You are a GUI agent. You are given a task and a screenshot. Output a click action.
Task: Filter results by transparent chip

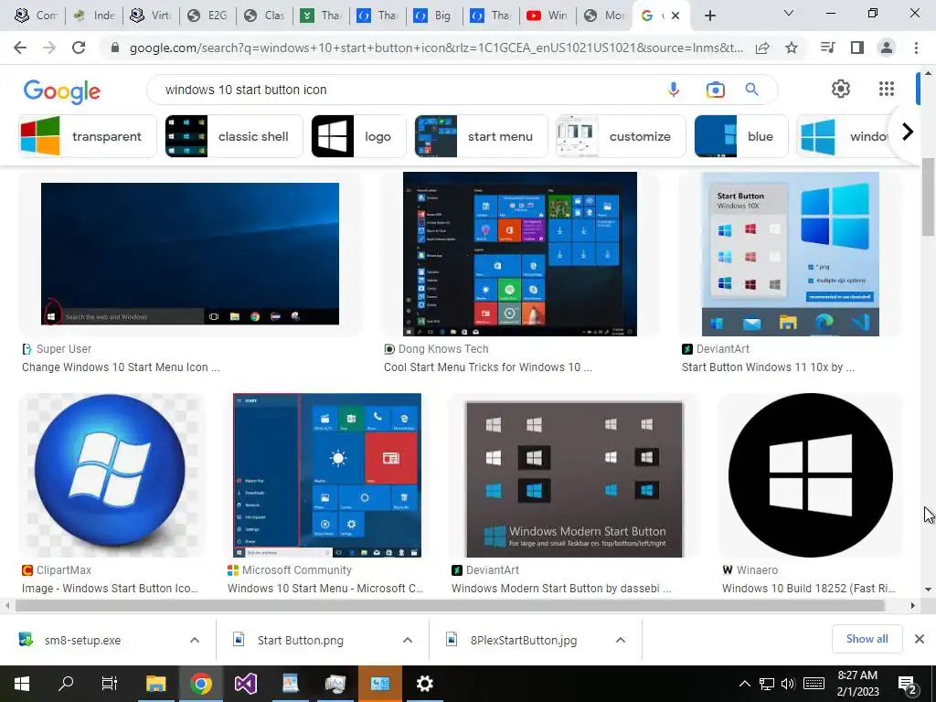coord(87,136)
